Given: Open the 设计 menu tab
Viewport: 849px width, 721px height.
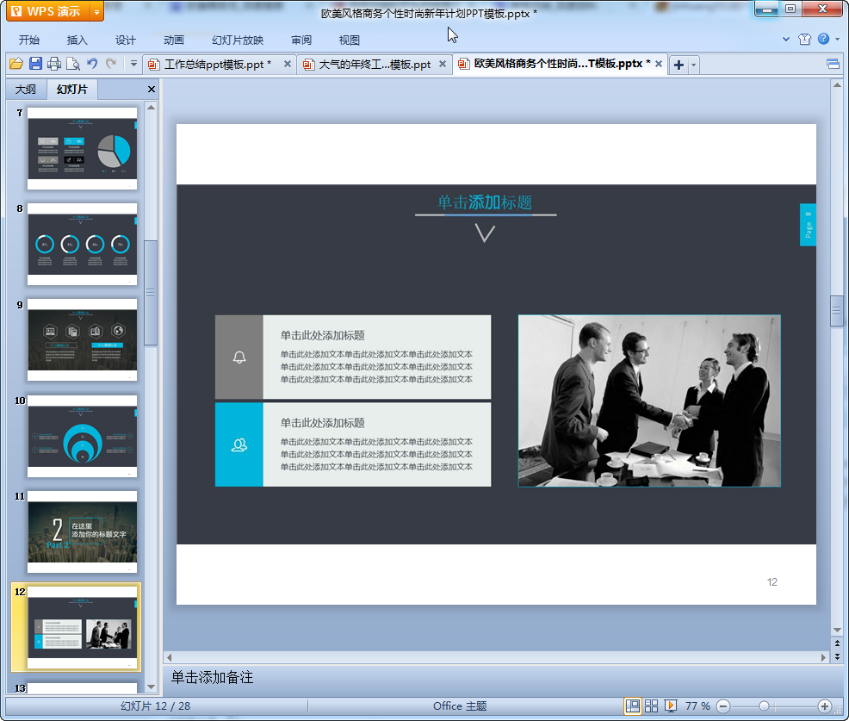Looking at the screenshot, I should point(125,40).
